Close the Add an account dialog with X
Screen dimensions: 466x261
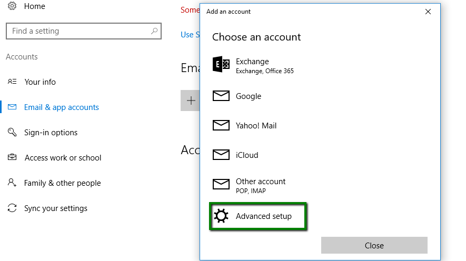coord(428,12)
